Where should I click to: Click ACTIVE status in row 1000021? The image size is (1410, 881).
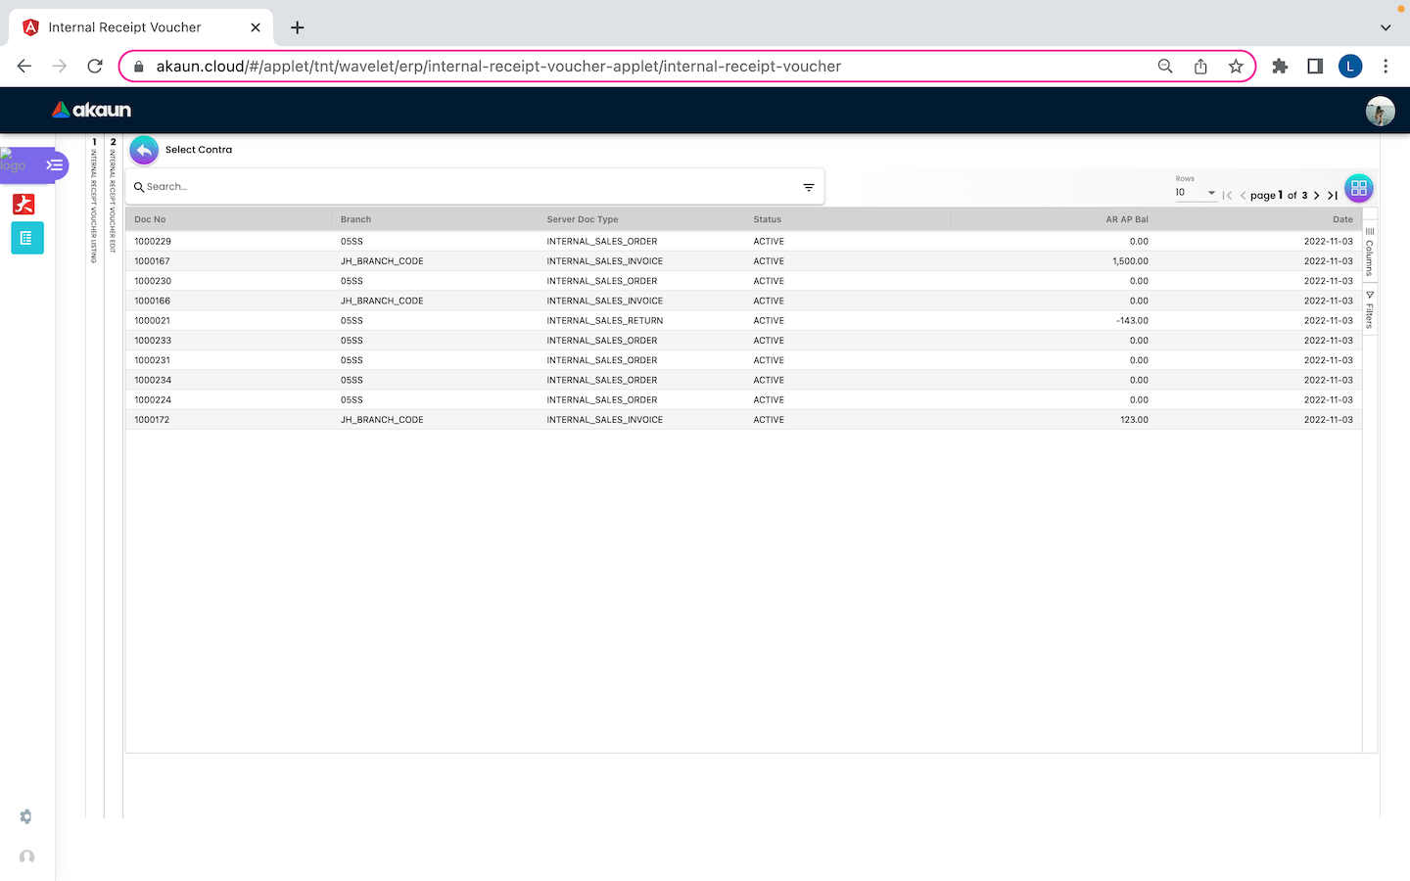click(x=769, y=320)
